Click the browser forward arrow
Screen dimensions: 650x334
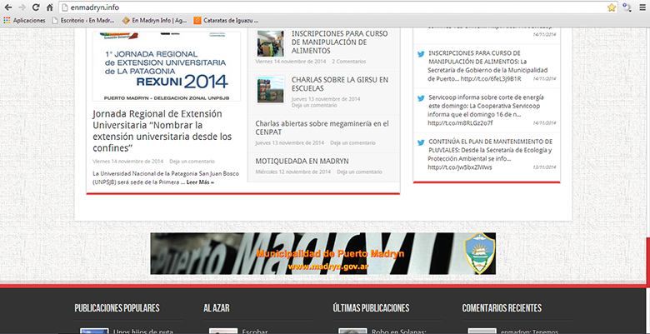point(22,7)
